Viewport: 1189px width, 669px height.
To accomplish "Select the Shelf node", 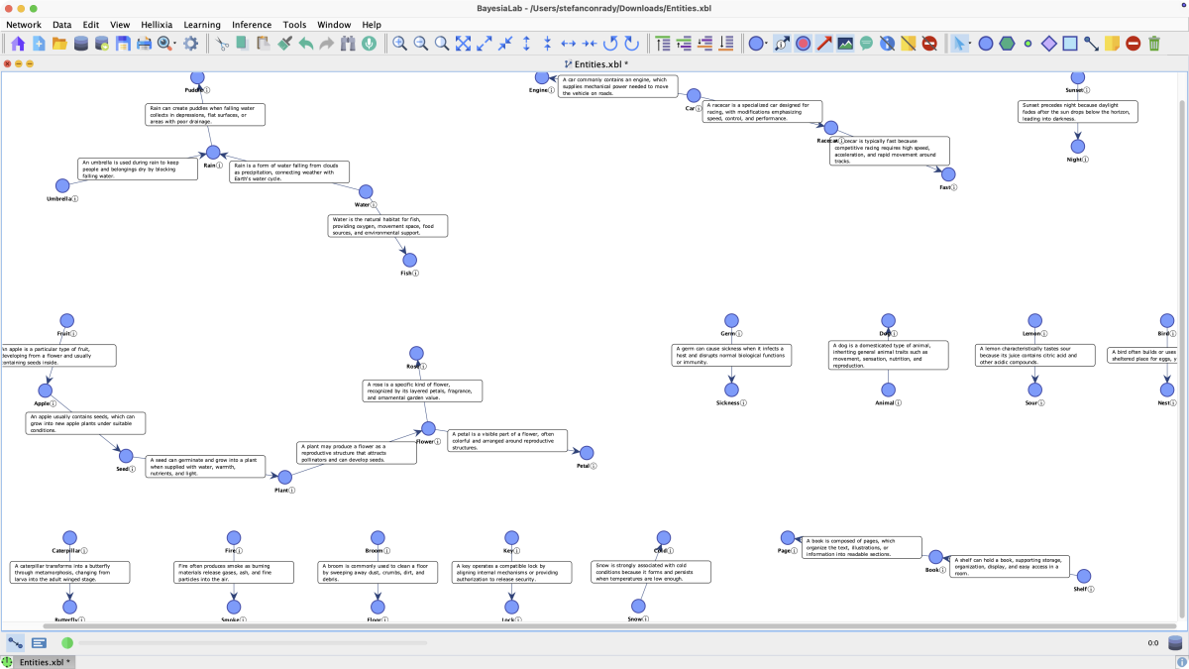I will [x=1083, y=576].
